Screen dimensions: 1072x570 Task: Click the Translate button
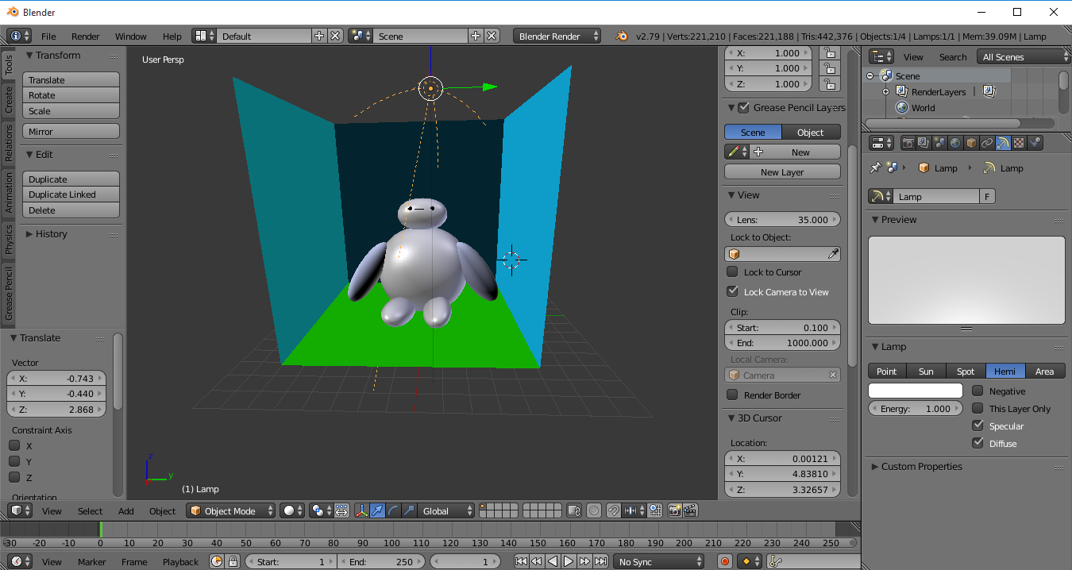pyautogui.click(x=71, y=79)
